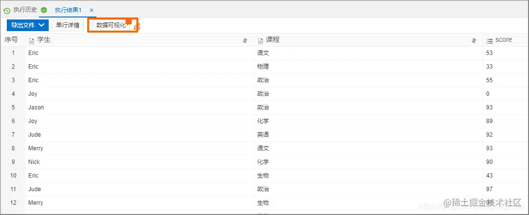Click the score column list icon
529x215 pixels.
[490, 41]
